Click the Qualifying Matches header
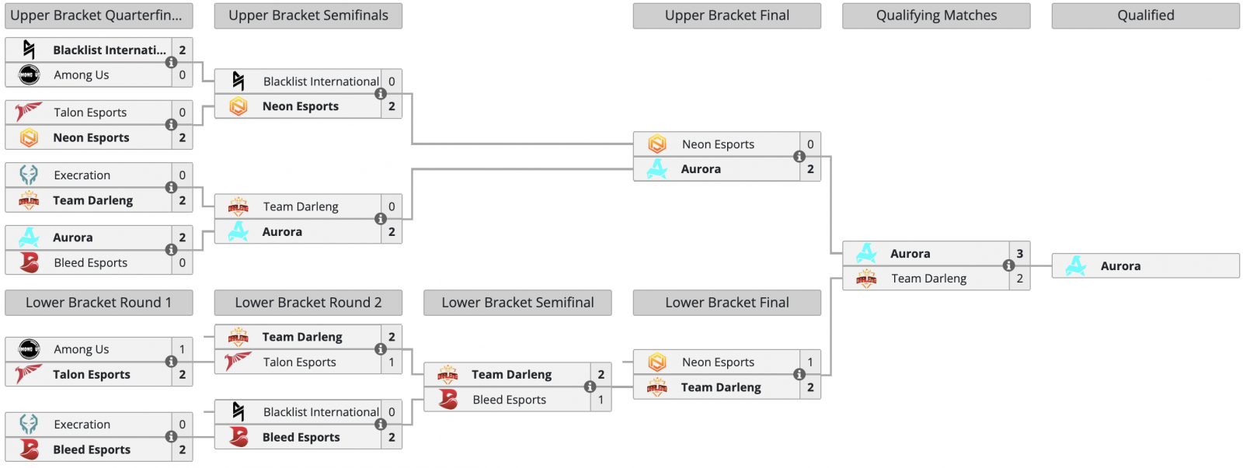1243x468 pixels. 936,16
